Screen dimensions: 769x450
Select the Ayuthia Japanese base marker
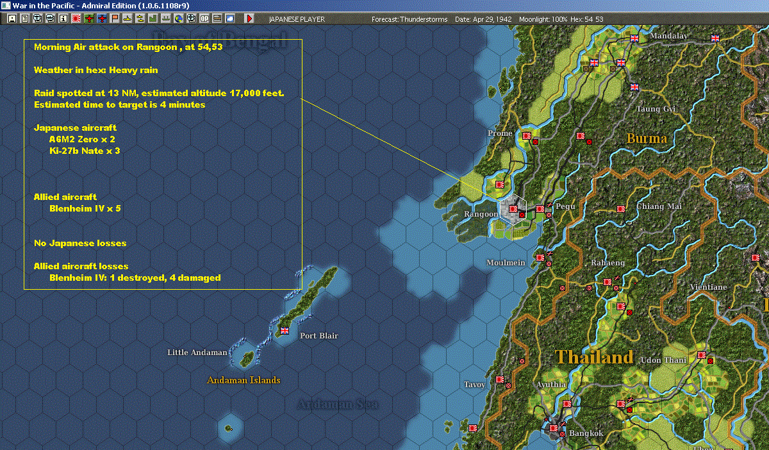[x=567, y=403]
